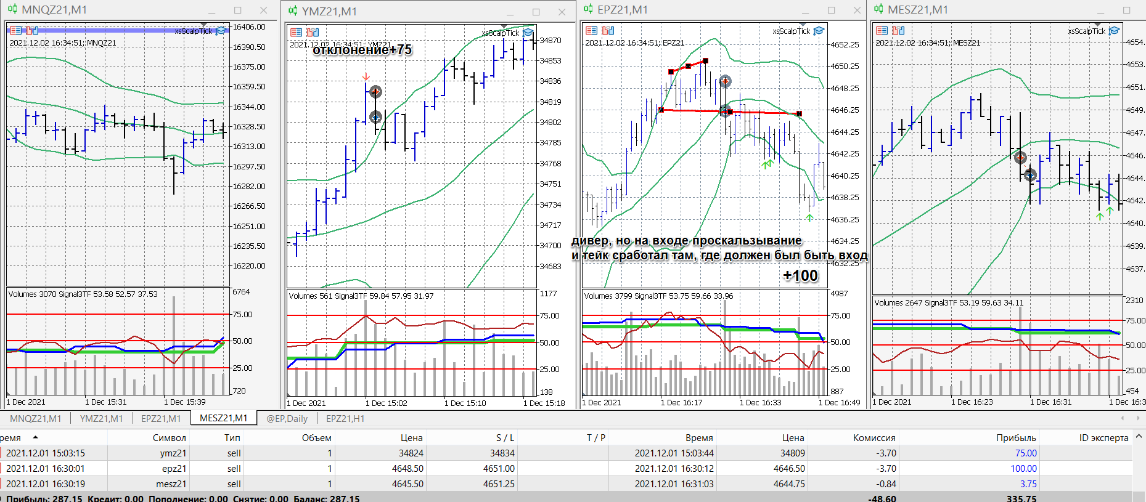Image resolution: width=1146 pixels, height=502 pixels.
Task: Select the +100 text label on EPZ21 chart
Action: click(x=800, y=275)
